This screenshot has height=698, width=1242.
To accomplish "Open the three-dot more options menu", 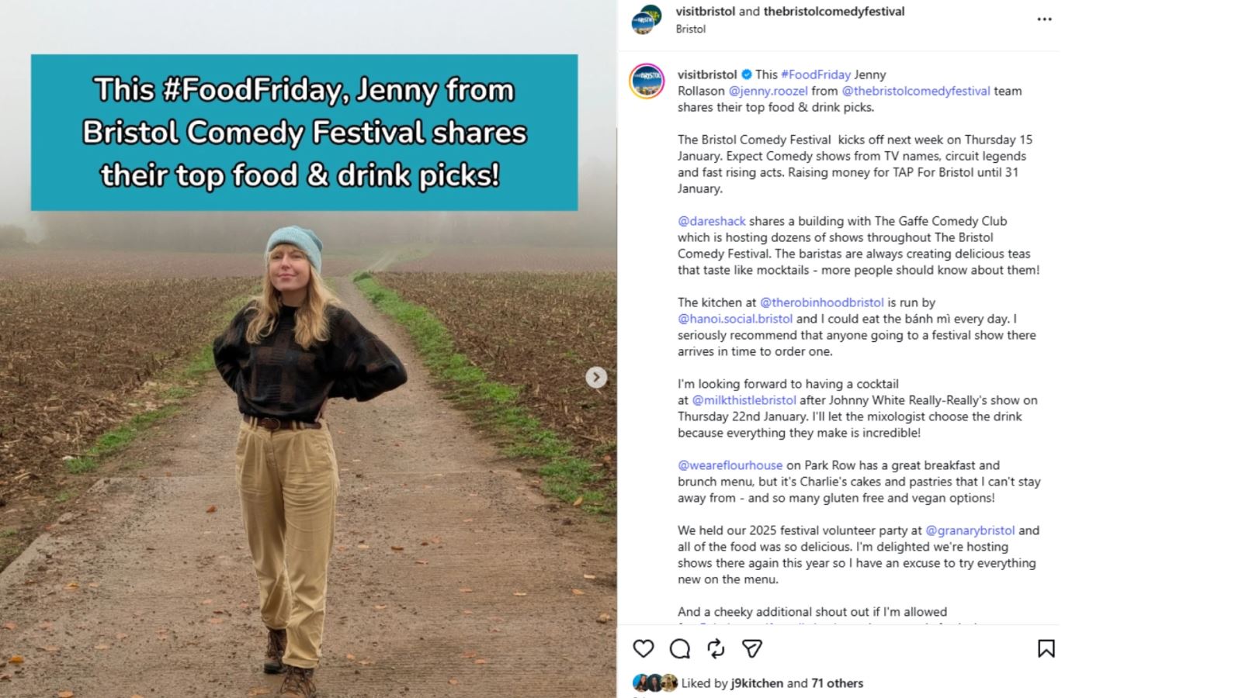I will click(x=1044, y=19).
